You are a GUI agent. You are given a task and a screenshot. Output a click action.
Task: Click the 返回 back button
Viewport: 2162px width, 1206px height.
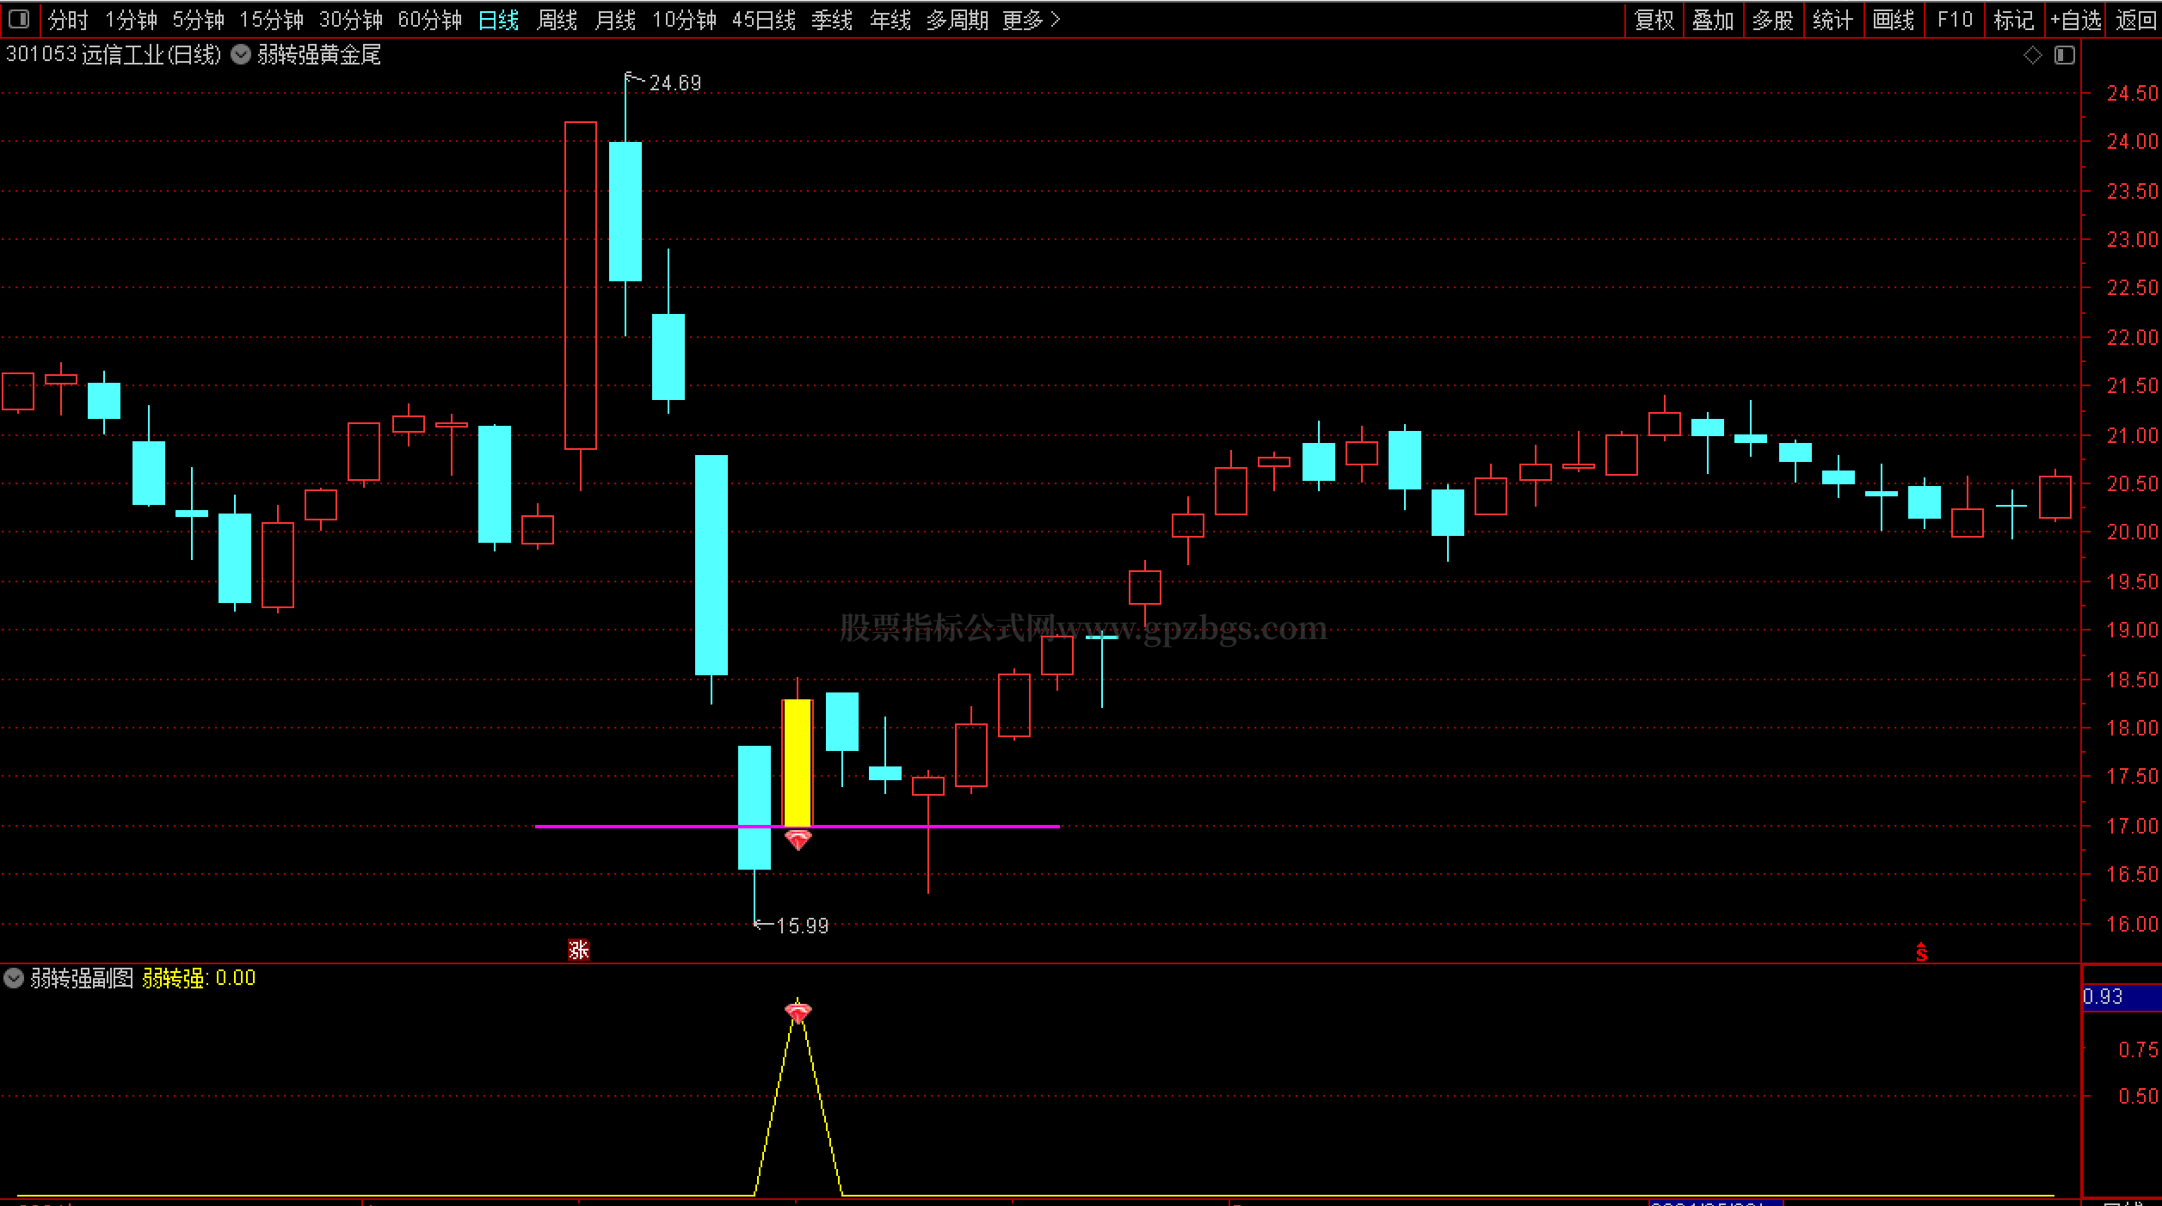pyautogui.click(x=2135, y=20)
